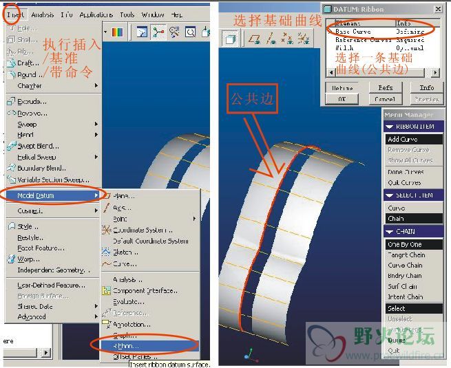This screenshot has width=451, height=368.
Task: Click OK in DATUM Ribbon dialog
Action: coord(342,99)
